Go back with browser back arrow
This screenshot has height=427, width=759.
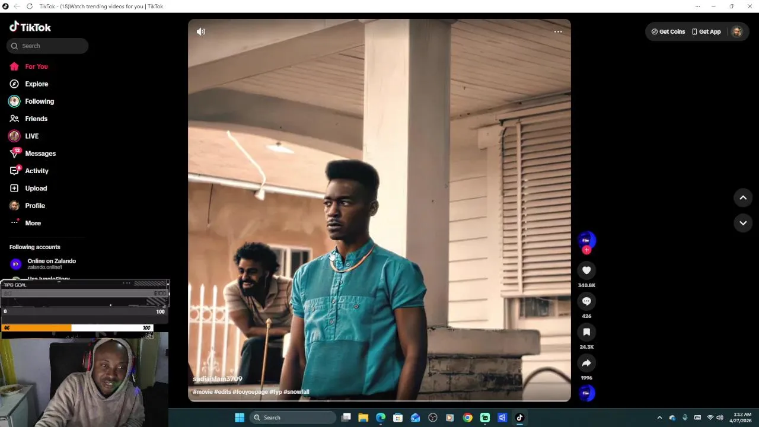point(17,6)
